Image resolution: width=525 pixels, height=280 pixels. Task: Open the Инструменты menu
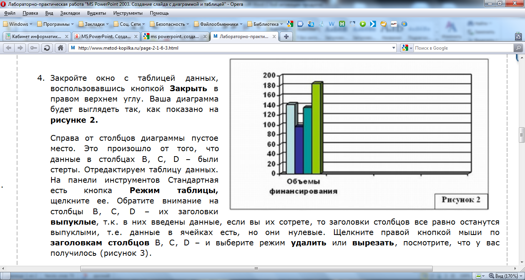tap(128, 13)
